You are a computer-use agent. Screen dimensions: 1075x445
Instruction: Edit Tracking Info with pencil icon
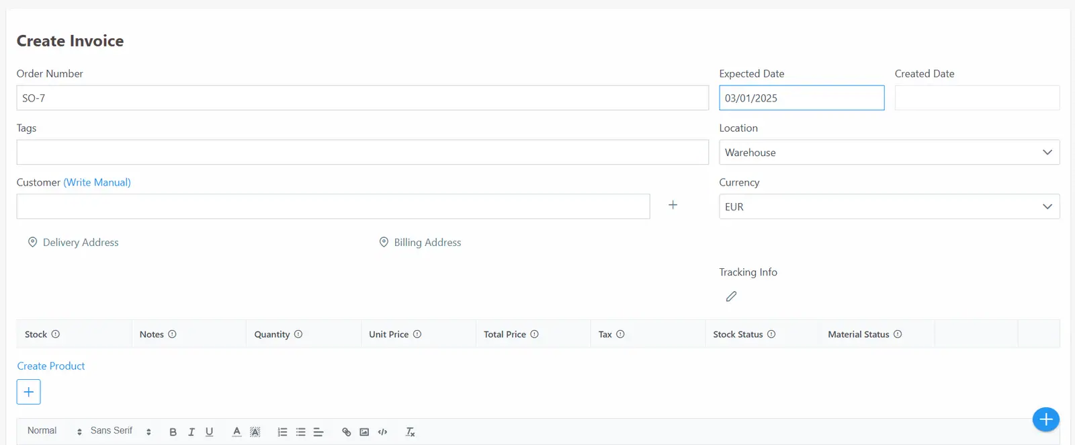(732, 296)
